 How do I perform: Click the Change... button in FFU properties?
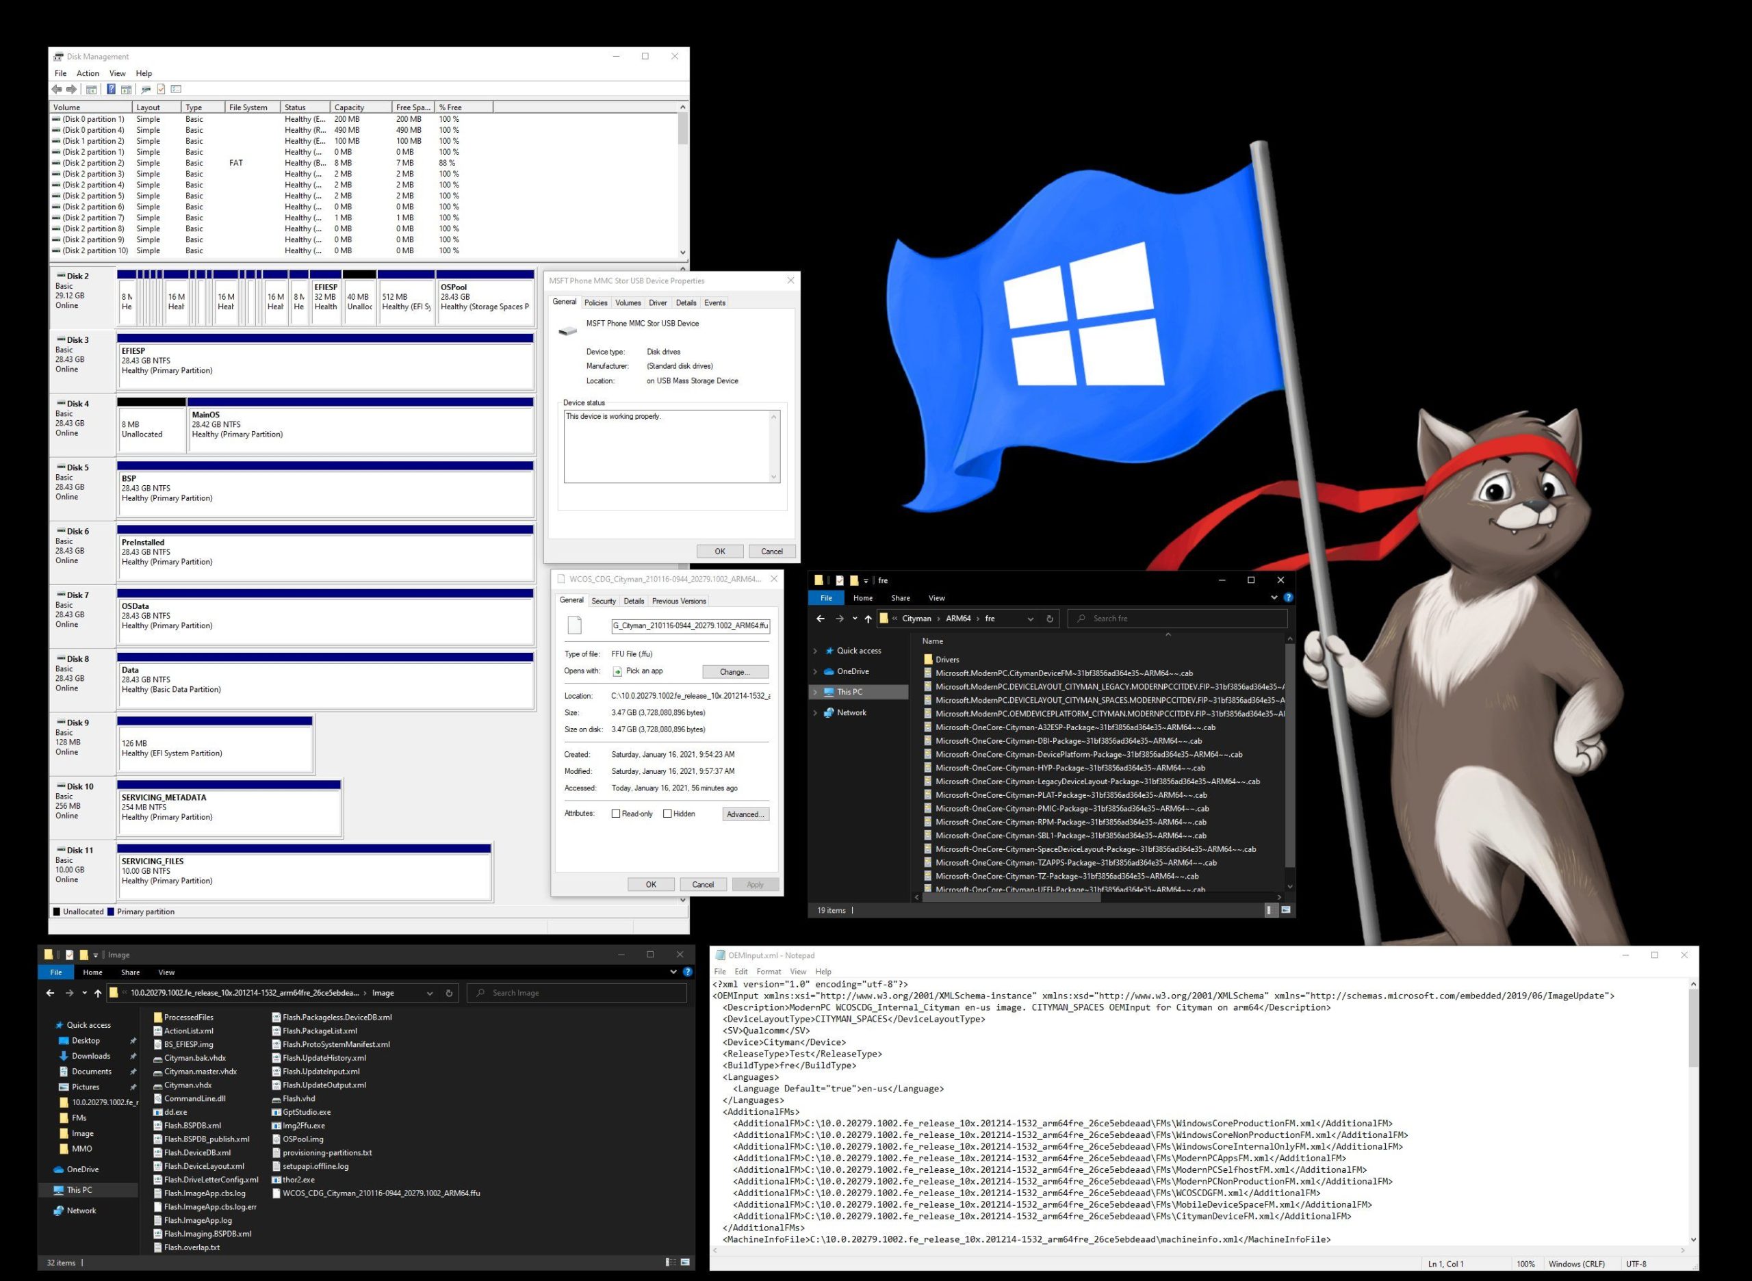click(x=735, y=671)
